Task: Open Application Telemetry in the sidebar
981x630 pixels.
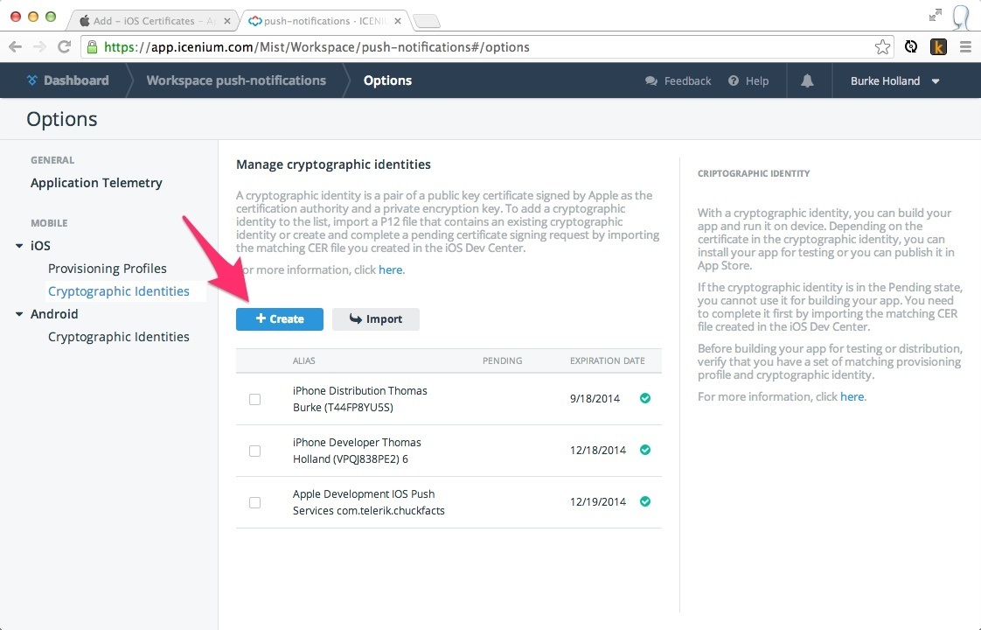Action: (x=96, y=183)
